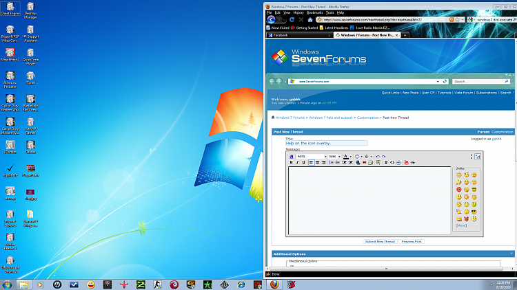Insert an unordered bullet list
Image resolution: width=517 pixels, height=290 pixels.
point(338,162)
